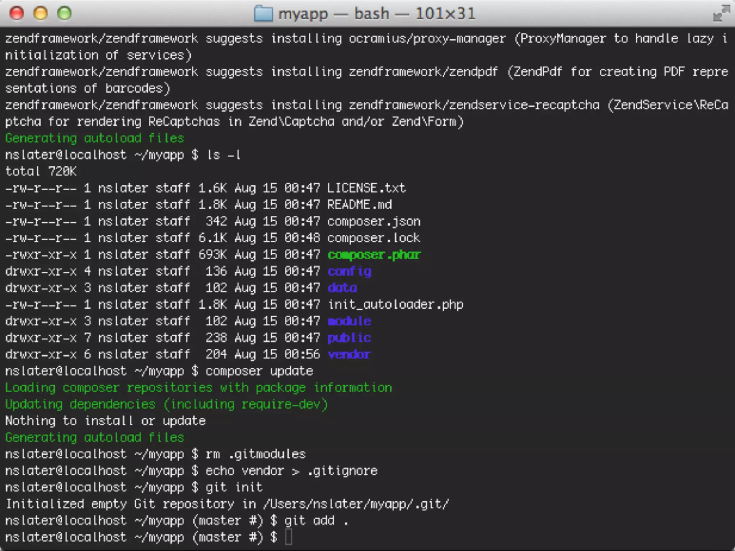This screenshot has height=551, width=735.
Task: Click composer.lock in the file listing
Action: coord(374,238)
